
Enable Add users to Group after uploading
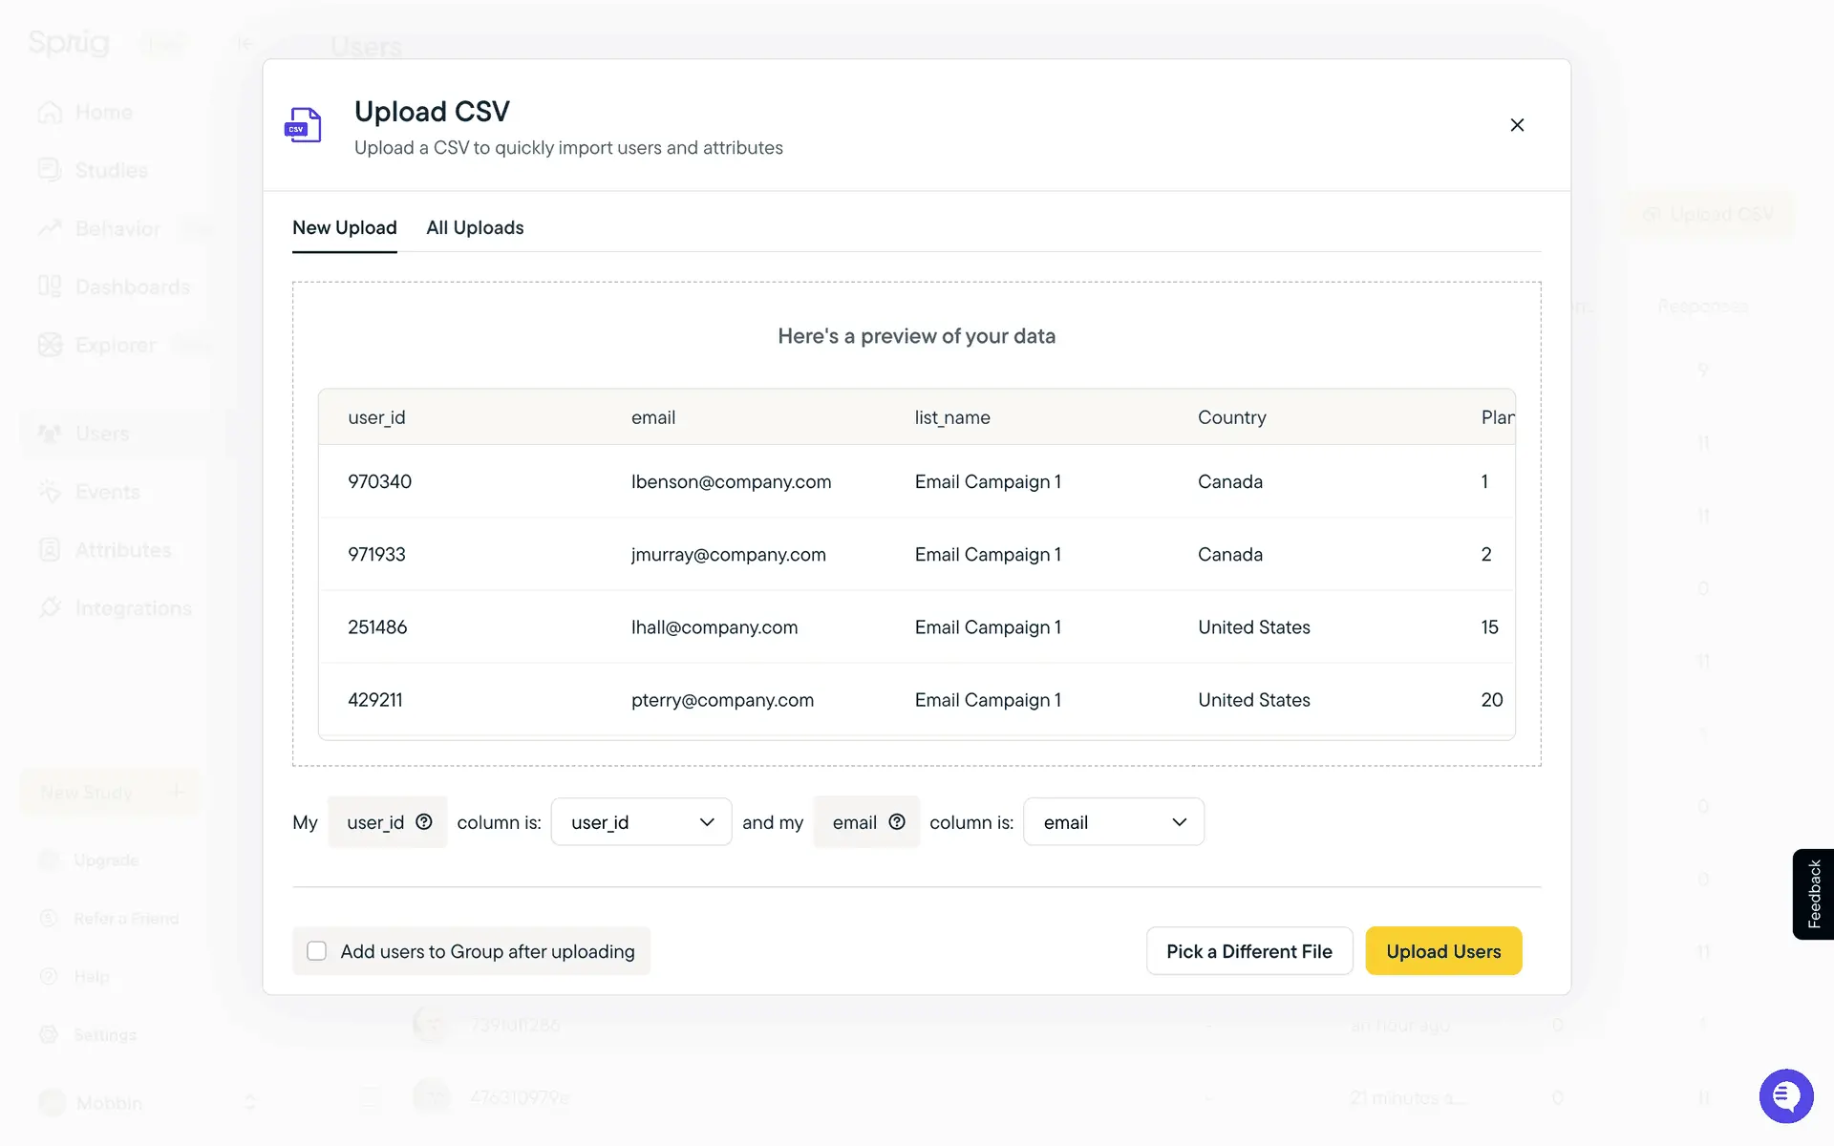click(317, 951)
